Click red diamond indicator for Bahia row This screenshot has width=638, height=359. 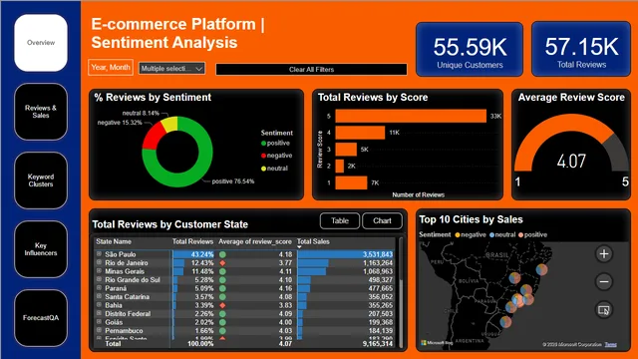pos(222,305)
